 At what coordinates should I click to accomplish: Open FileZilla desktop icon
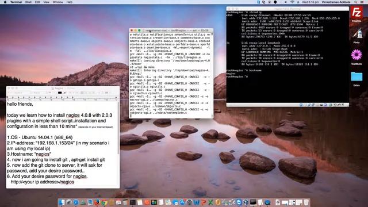(x=356, y=13)
